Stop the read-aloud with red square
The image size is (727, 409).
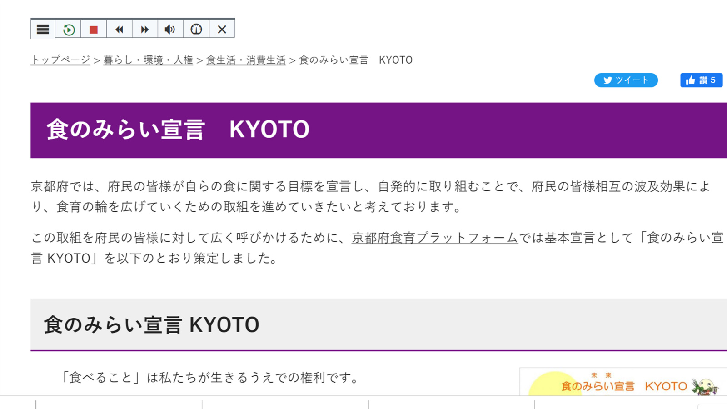pyautogui.click(x=94, y=30)
